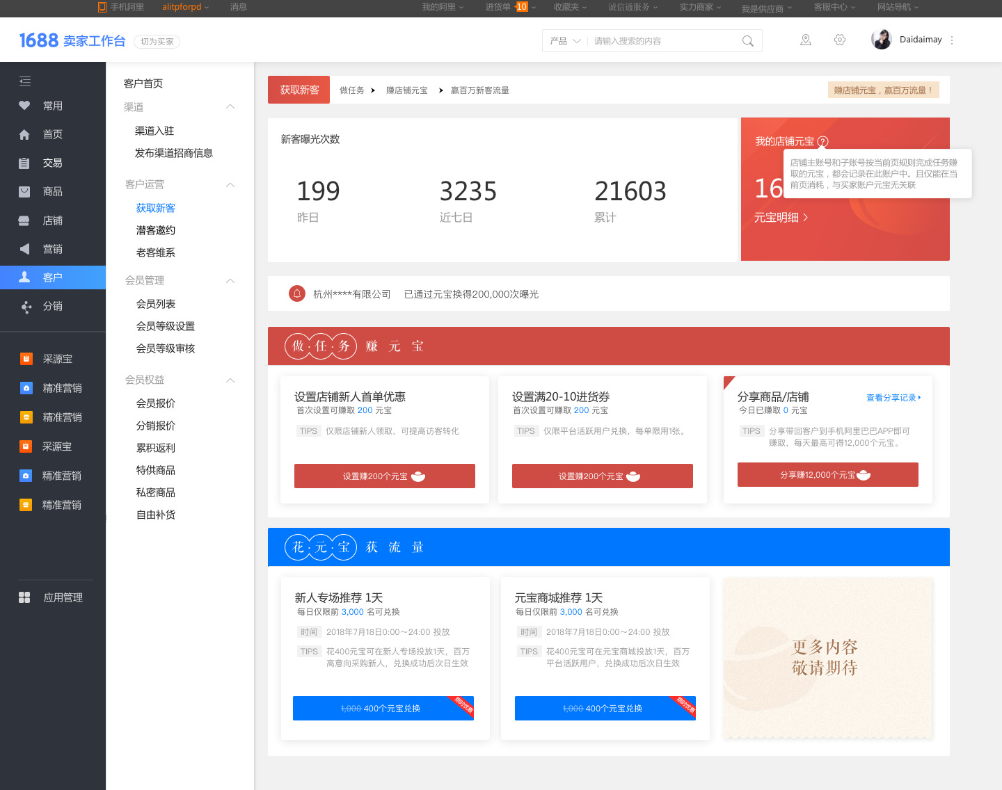Open the settings gear icon in header
The width and height of the screenshot is (1002, 790).
[840, 40]
